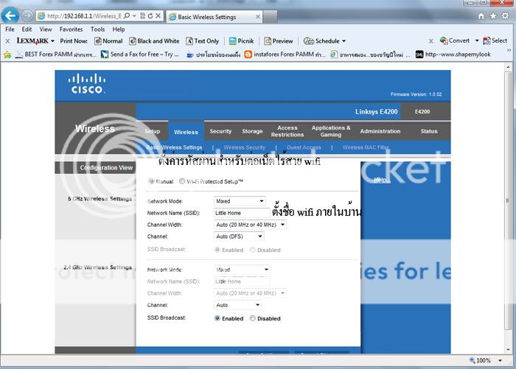Expand 5 GHz Channel Width dropdown
516x369 pixels.
click(251, 225)
